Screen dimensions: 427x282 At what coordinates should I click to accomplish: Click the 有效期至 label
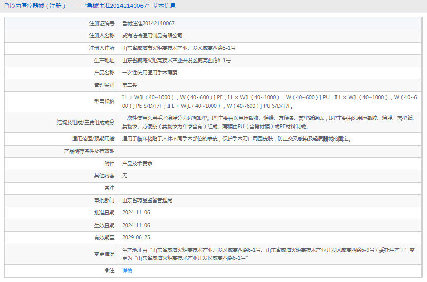[x=104, y=237]
